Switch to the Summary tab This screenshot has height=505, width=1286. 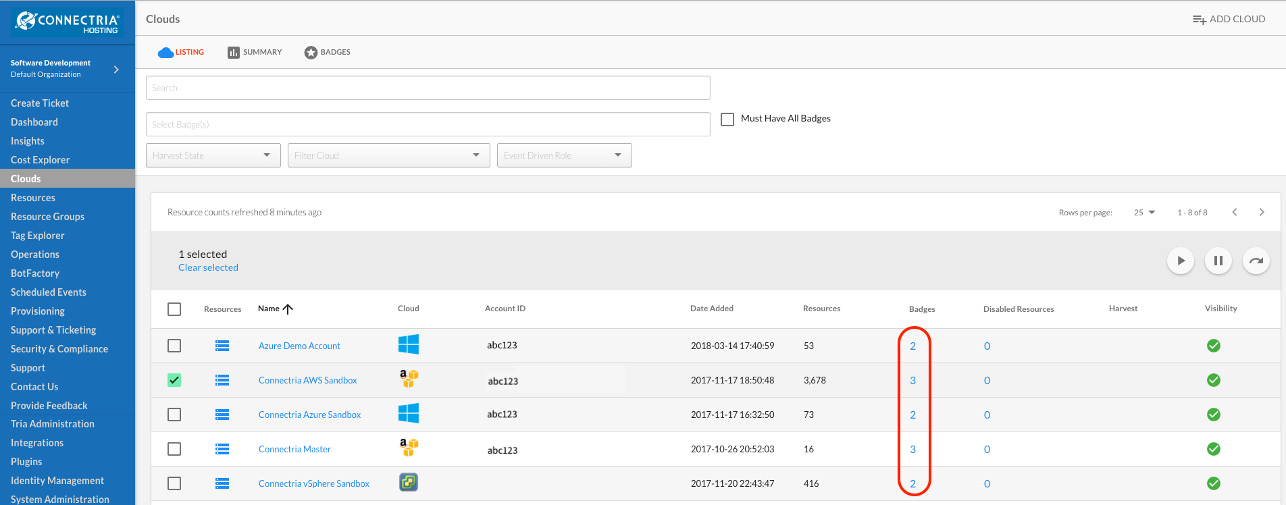click(x=255, y=52)
